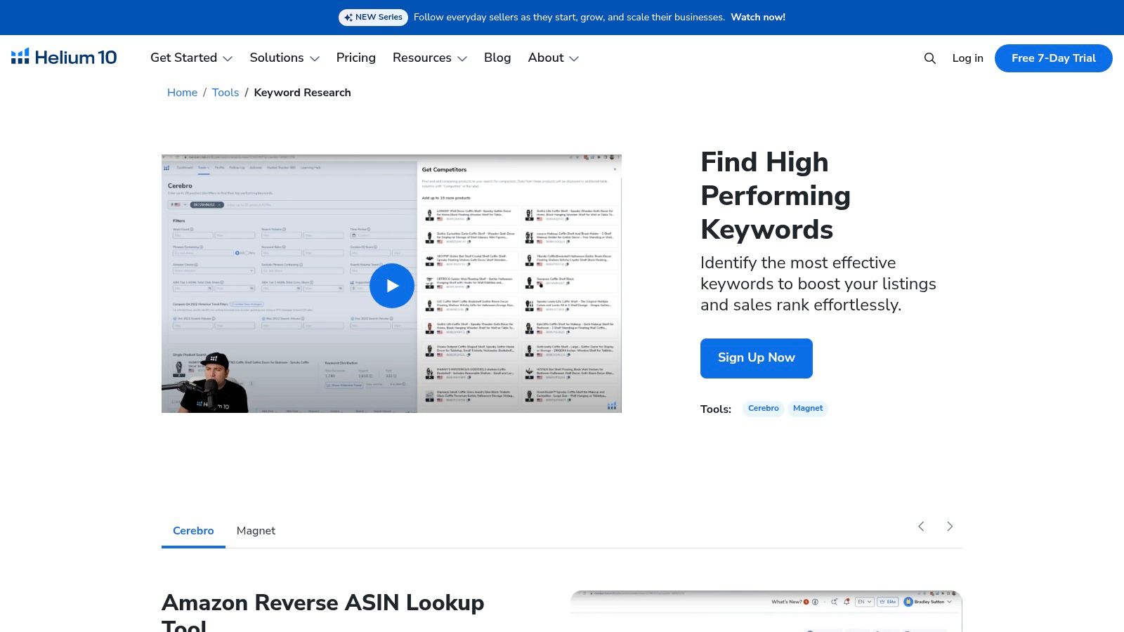Play the Cerebro demo video
The height and width of the screenshot is (632, 1124).
[x=391, y=285]
